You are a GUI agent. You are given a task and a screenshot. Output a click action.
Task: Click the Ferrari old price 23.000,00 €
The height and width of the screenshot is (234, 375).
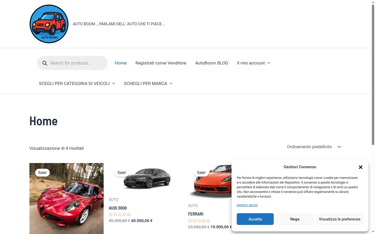point(199,227)
